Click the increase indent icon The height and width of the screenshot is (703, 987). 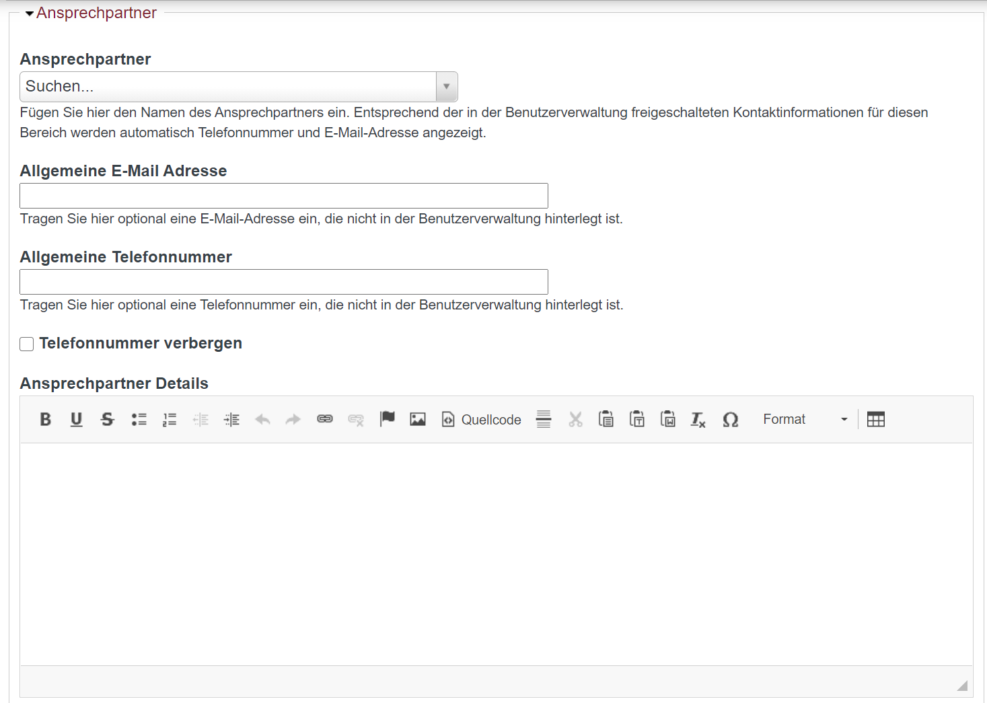(x=231, y=420)
